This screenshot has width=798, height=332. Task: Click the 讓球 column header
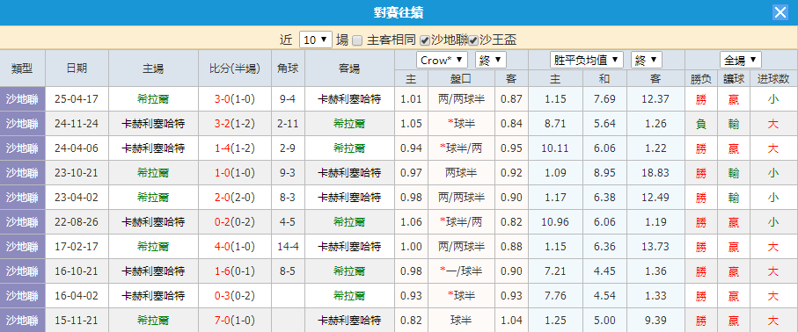pyautogui.click(x=734, y=79)
